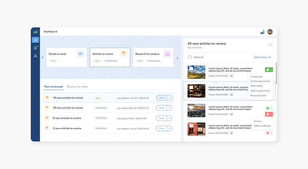Click red X reject icon on the sunset town article

click(268, 114)
